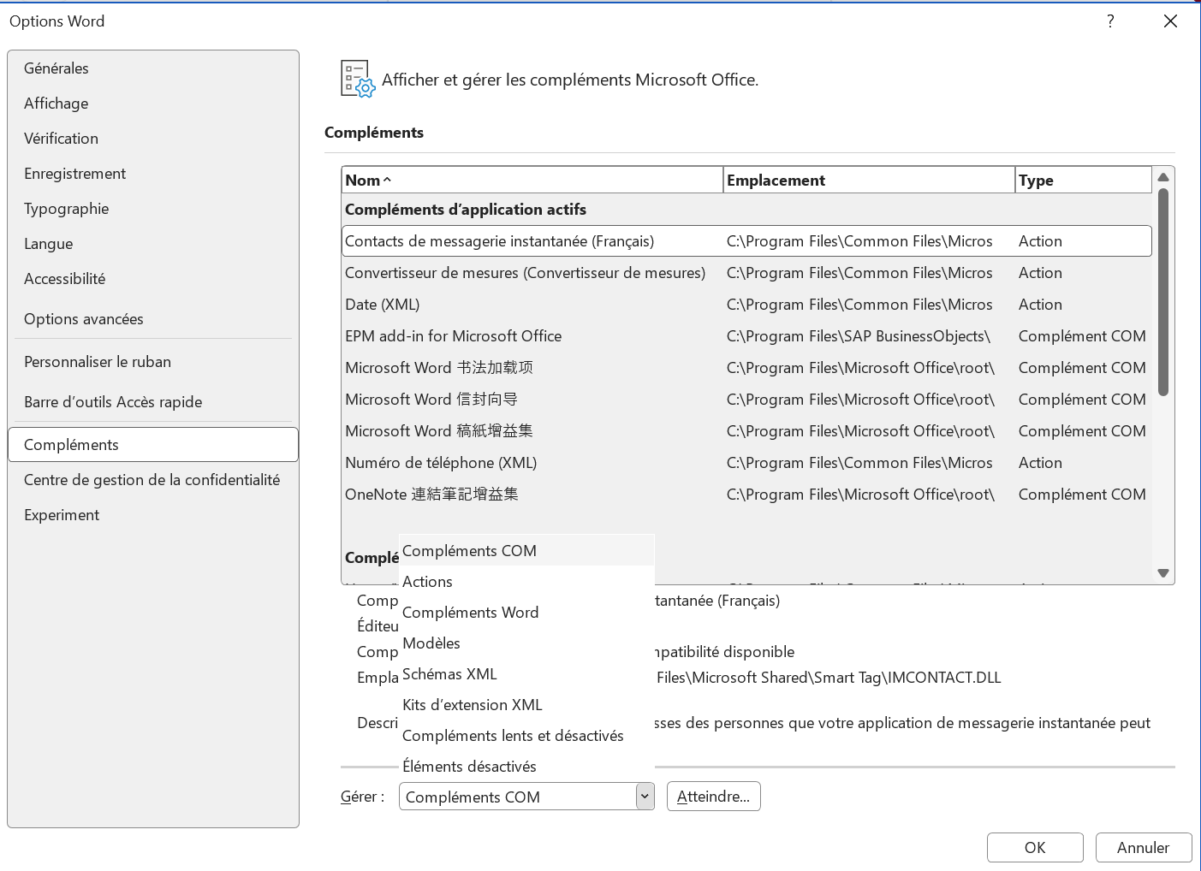Select Schémas XML option
The image size is (1201, 871).
526,674
